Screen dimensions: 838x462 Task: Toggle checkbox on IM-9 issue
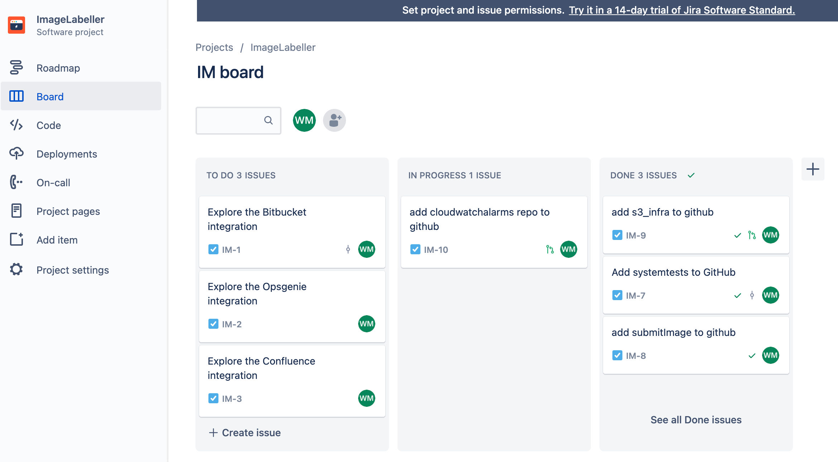click(x=617, y=235)
